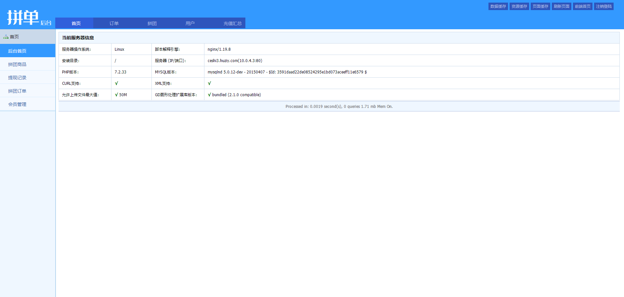Refresh using the 刷新页面 button
Screen dimensions: 624x297
pos(561,6)
